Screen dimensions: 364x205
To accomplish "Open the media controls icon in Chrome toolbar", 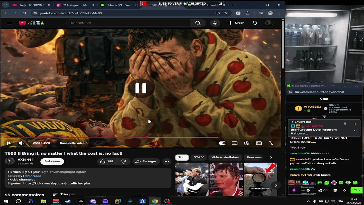I will (x=261, y=13).
